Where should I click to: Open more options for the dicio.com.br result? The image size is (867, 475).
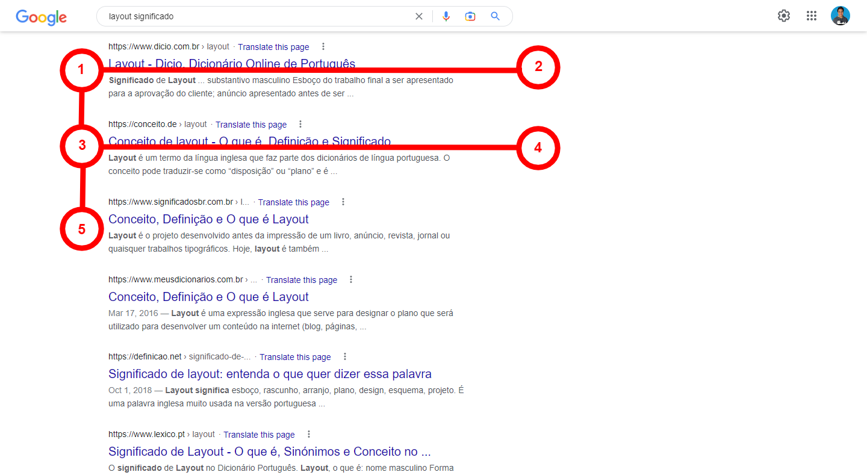point(323,46)
